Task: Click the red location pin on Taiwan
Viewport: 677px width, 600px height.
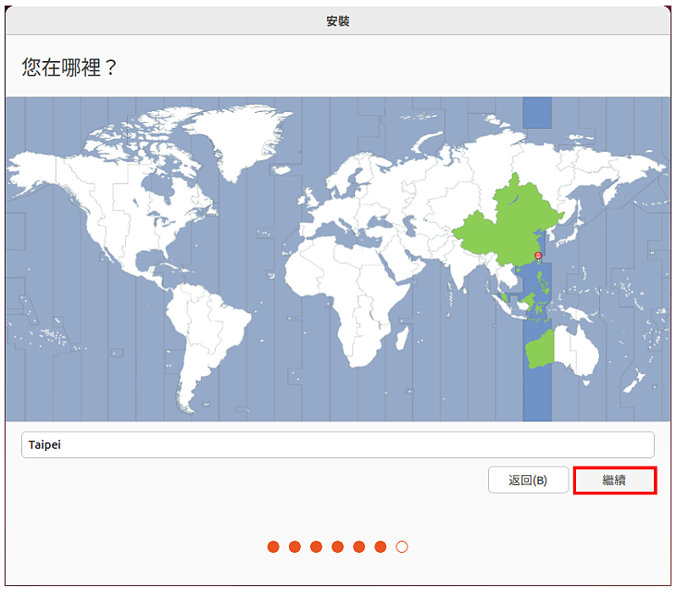Action: click(x=538, y=256)
